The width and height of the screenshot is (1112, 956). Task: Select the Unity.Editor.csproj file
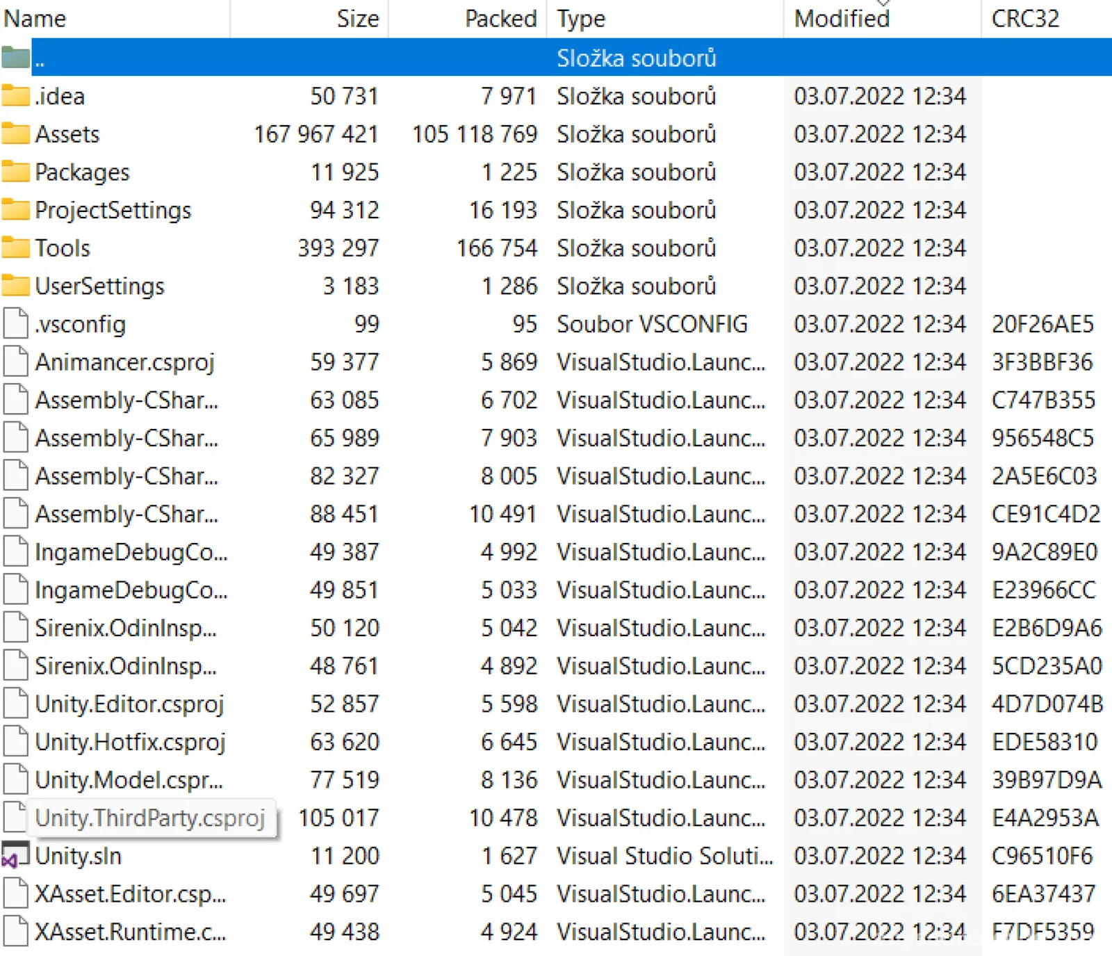129,704
